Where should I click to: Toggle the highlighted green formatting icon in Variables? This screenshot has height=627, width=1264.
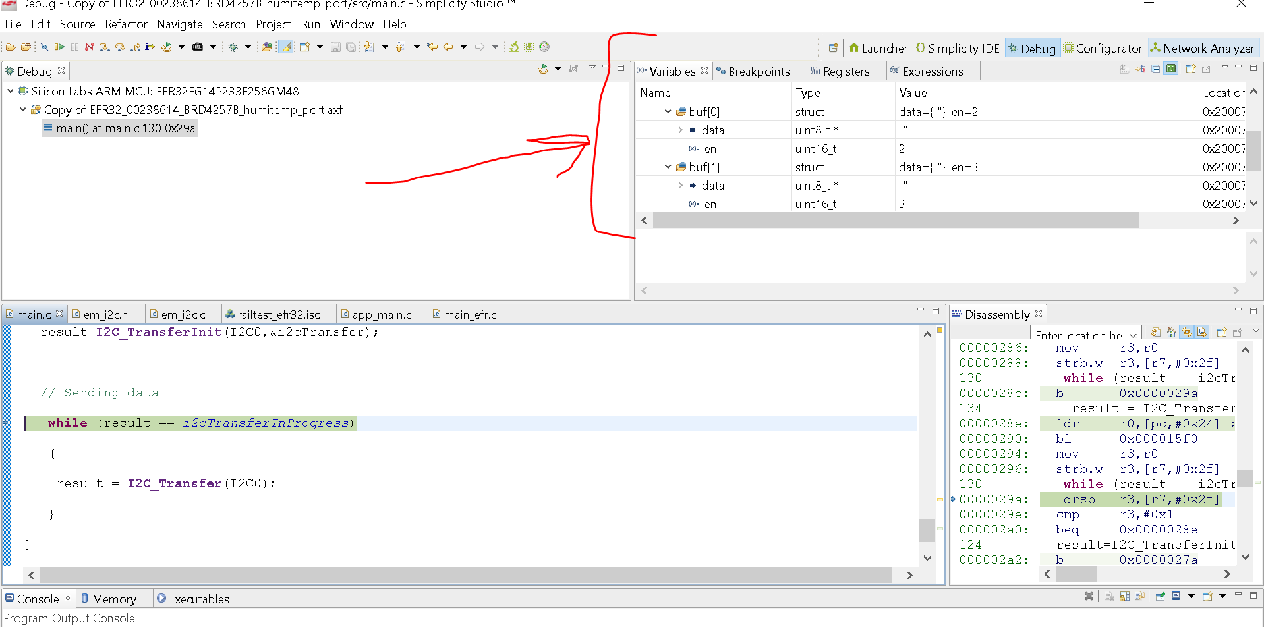[1170, 68]
